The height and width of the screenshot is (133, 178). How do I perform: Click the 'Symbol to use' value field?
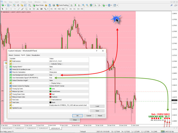[69, 108]
